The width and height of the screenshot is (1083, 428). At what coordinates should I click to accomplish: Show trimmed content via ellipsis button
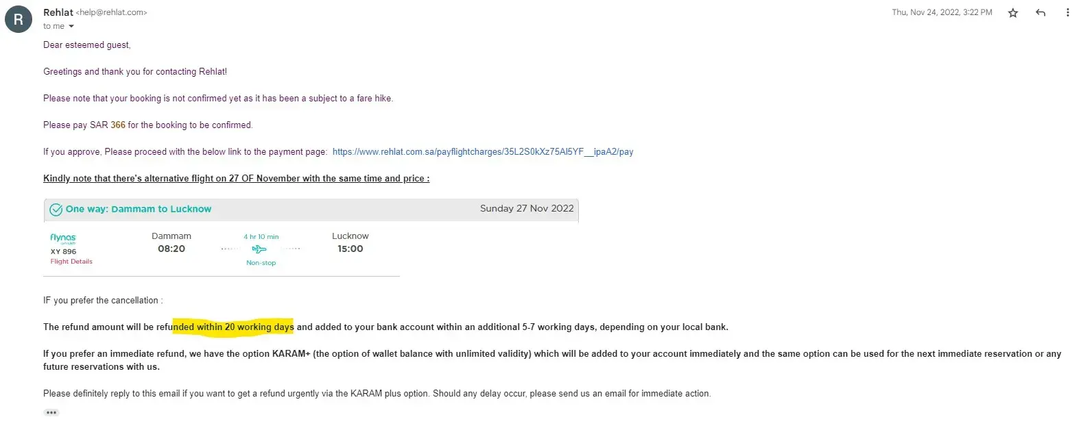click(x=51, y=413)
